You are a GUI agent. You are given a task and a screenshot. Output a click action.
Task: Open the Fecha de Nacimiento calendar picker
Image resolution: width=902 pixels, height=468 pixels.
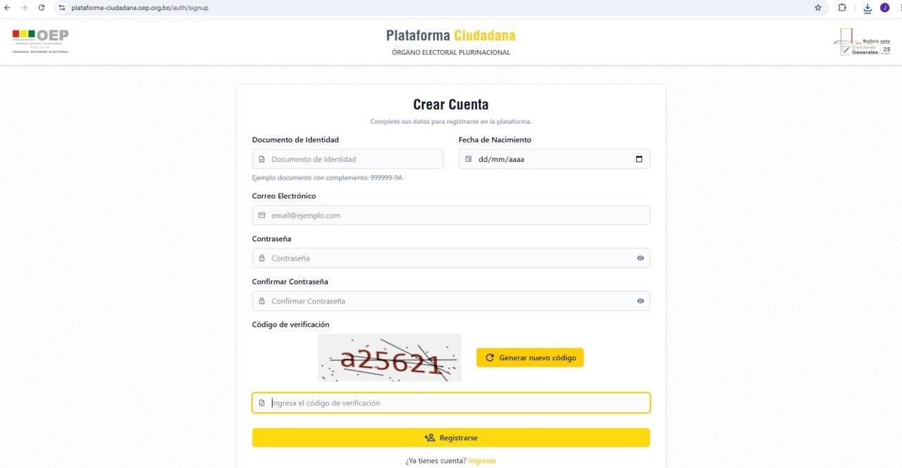click(639, 159)
